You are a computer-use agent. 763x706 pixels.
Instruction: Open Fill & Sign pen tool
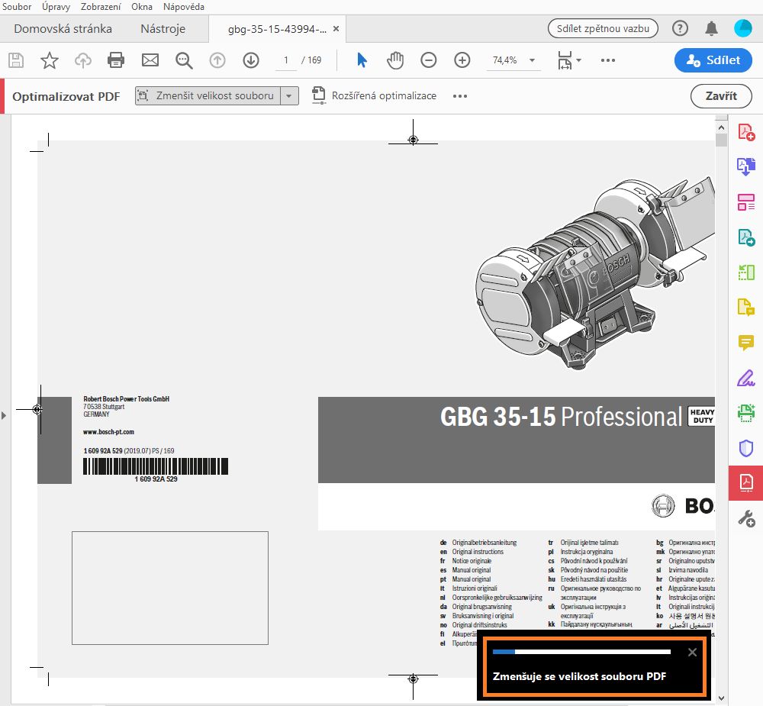(746, 377)
